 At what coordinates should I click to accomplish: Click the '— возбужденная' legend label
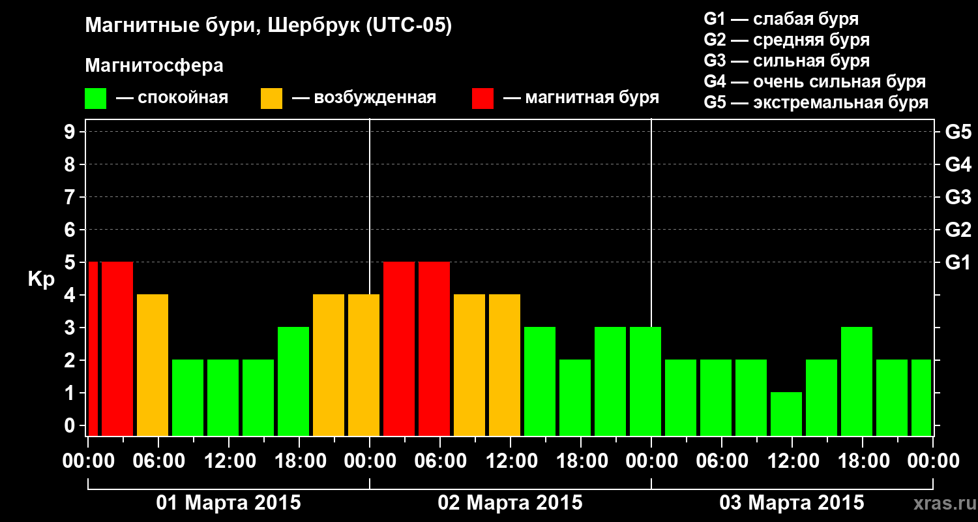[x=364, y=99]
